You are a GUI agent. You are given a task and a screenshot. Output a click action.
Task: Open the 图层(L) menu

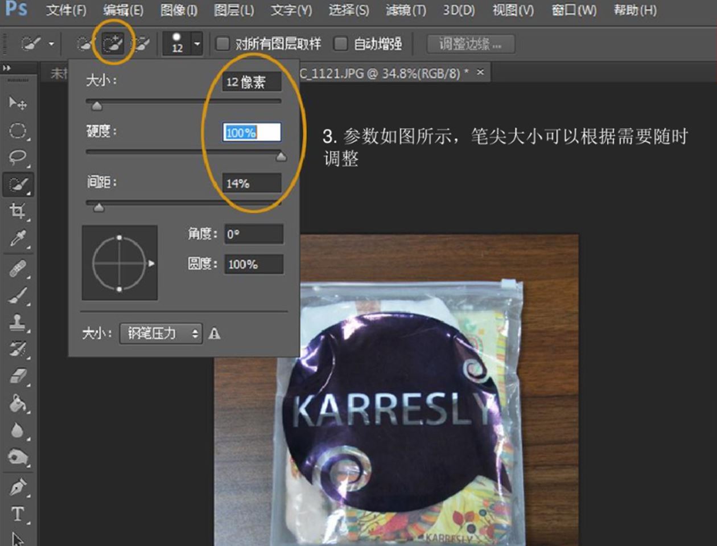[x=234, y=10]
